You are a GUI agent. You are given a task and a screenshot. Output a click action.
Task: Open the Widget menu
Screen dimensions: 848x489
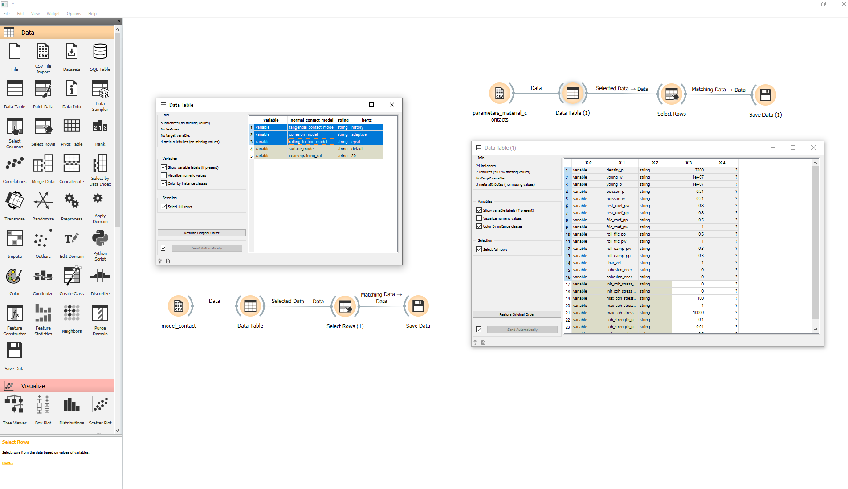[53, 14]
